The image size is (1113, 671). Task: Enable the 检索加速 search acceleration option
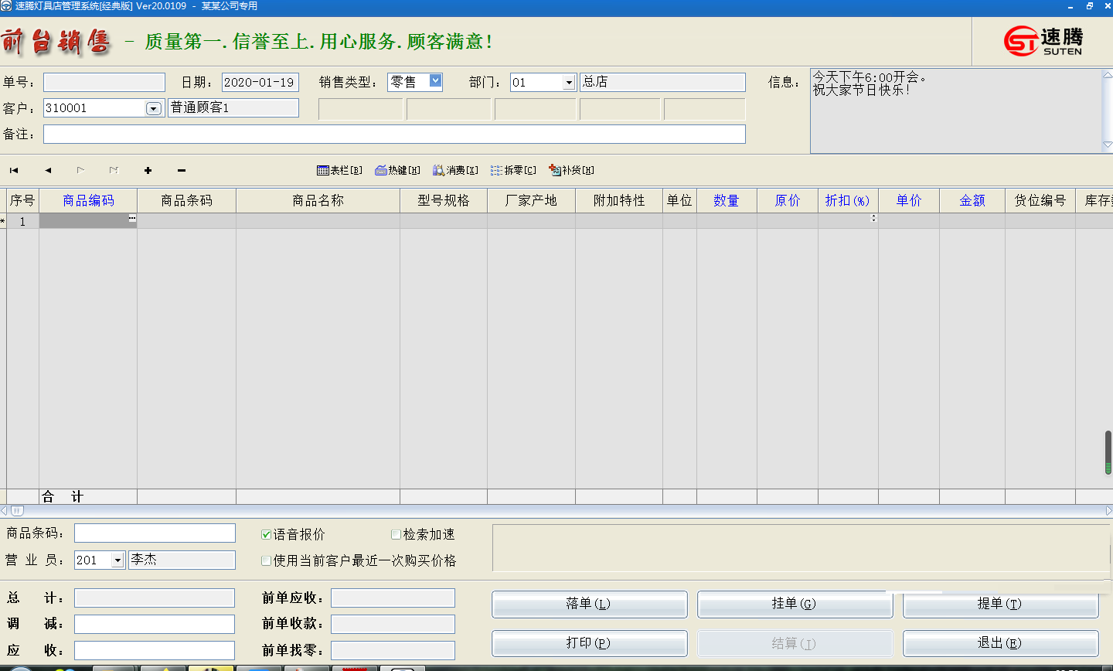pyautogui.click(x=395, y=533)
